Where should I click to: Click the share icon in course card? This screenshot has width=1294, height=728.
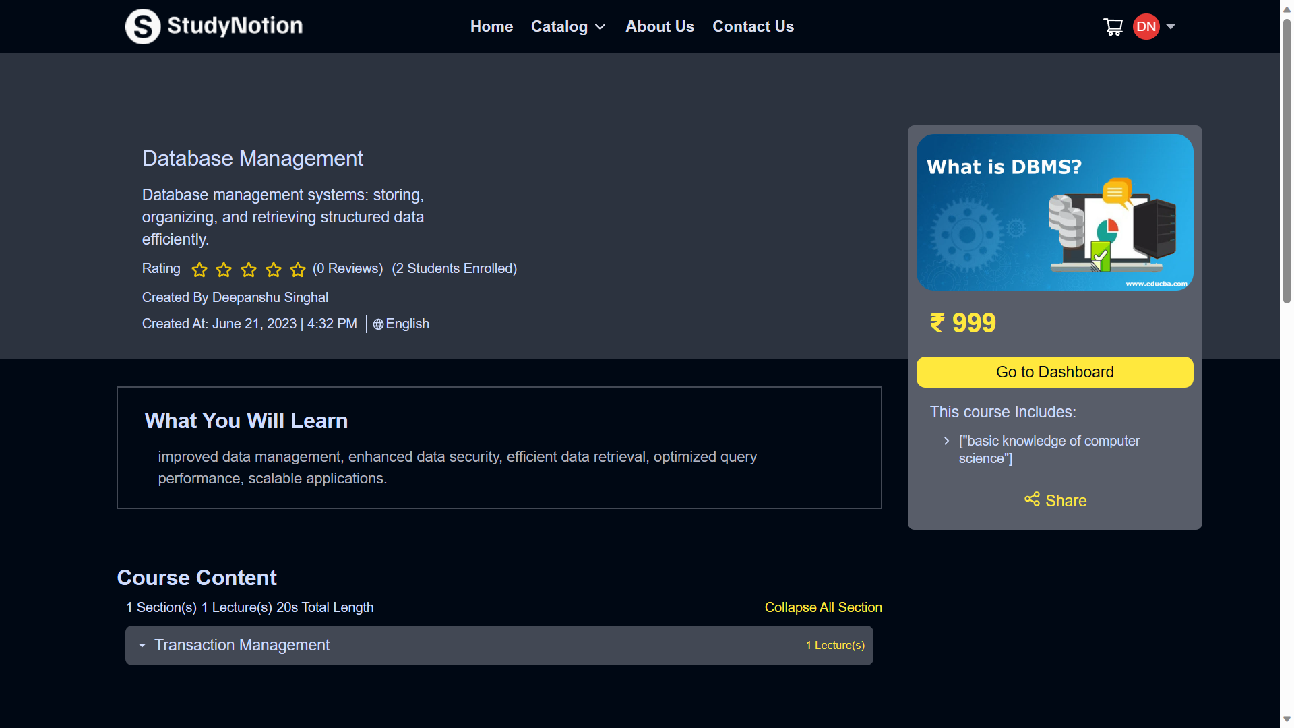point(1032,499)
